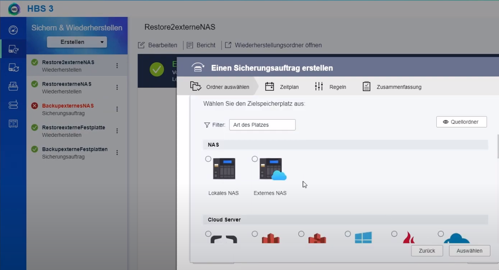
Task: Click the Externes NAS cloud device icon
Action: click(x=273, y=169)
